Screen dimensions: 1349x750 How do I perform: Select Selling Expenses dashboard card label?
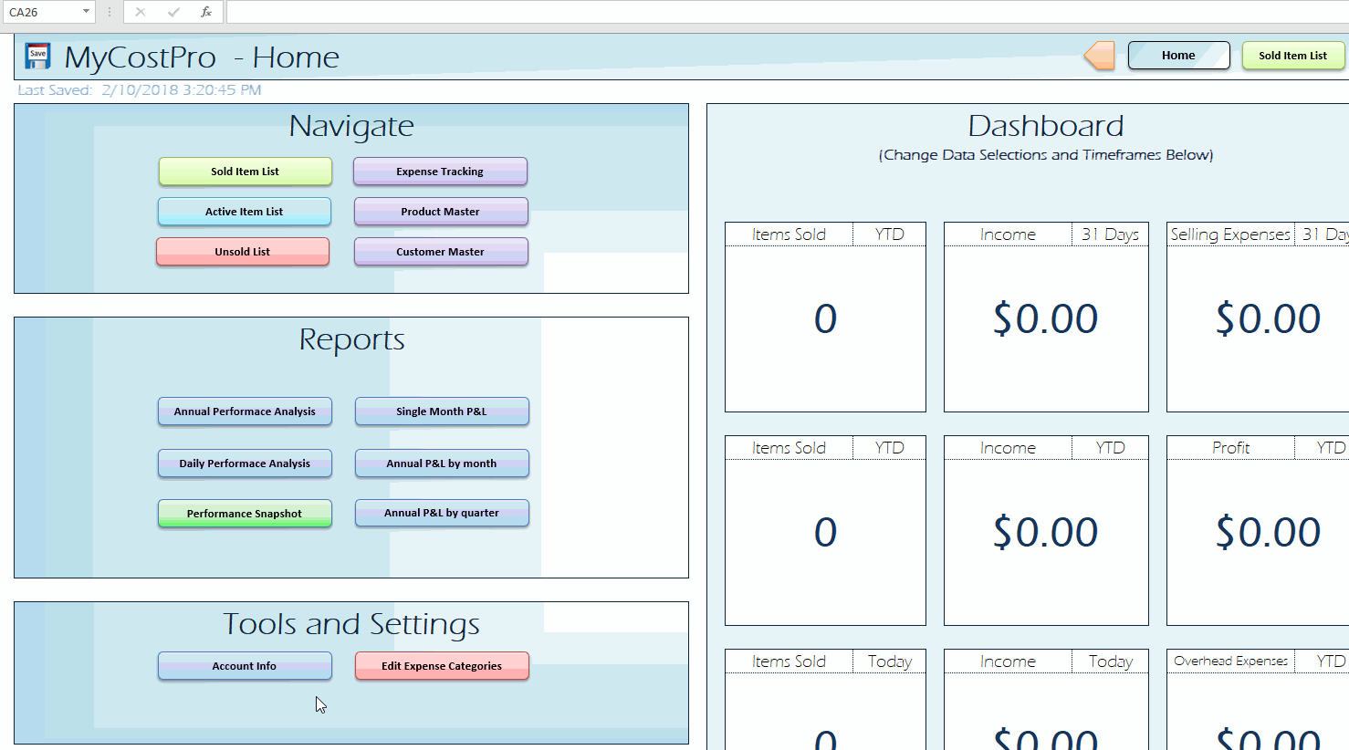1230,234
